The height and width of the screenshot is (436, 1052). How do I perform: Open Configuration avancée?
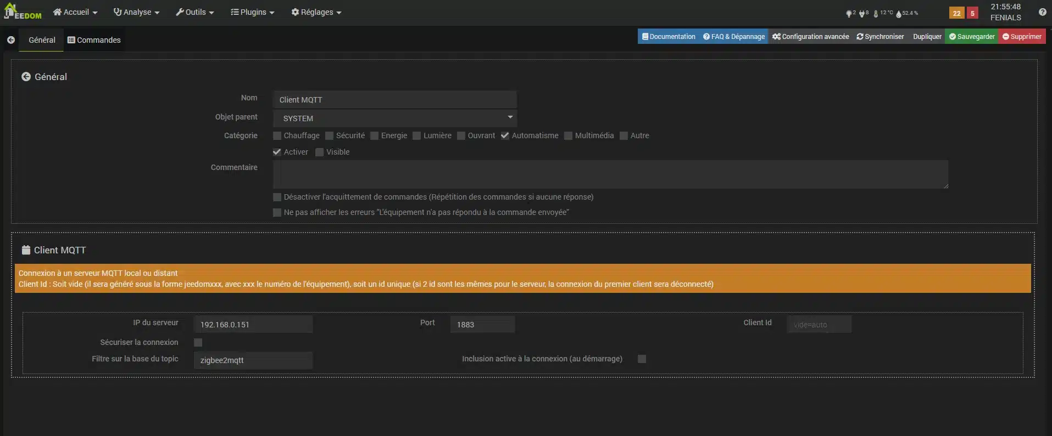click(x=810, y=37)
